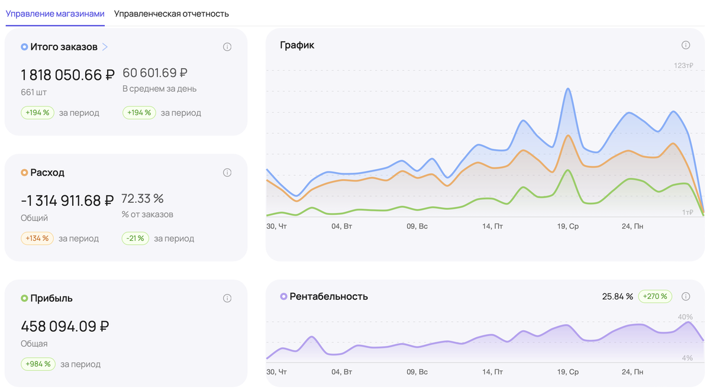
Task: Click the -21 % percent-of-orders badge
Action: 136,238
